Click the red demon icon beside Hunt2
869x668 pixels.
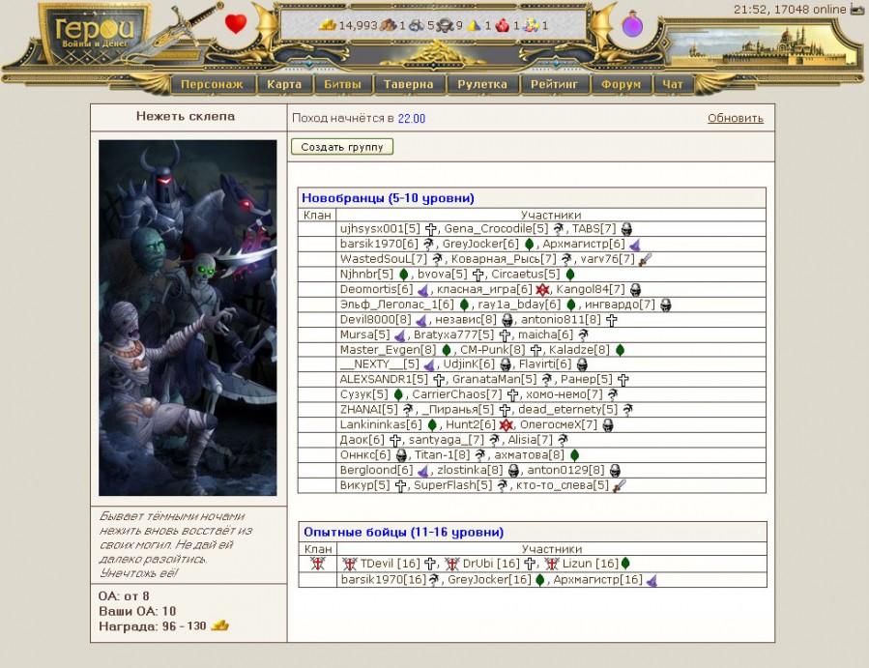pyautogui.click(x=507, y=424)
